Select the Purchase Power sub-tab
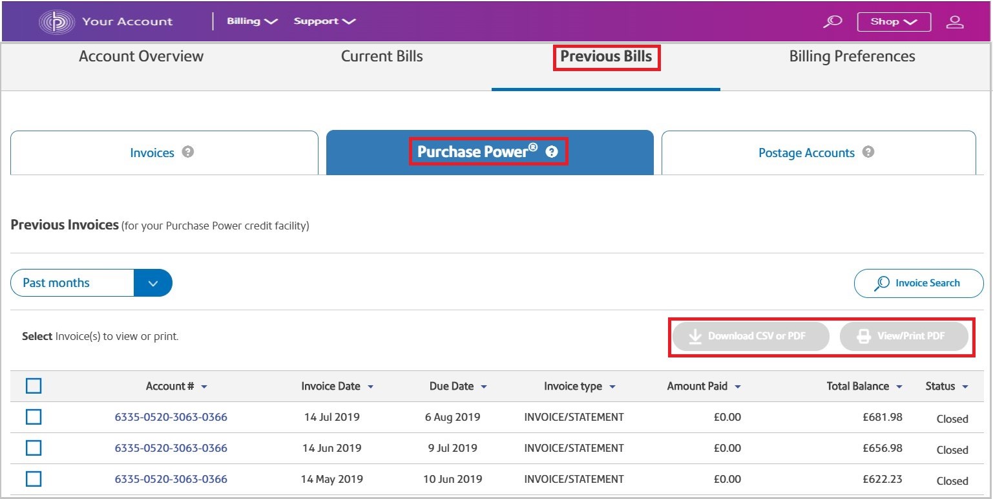The height and width of the screenshot is (499, 993). pos(490,153)
